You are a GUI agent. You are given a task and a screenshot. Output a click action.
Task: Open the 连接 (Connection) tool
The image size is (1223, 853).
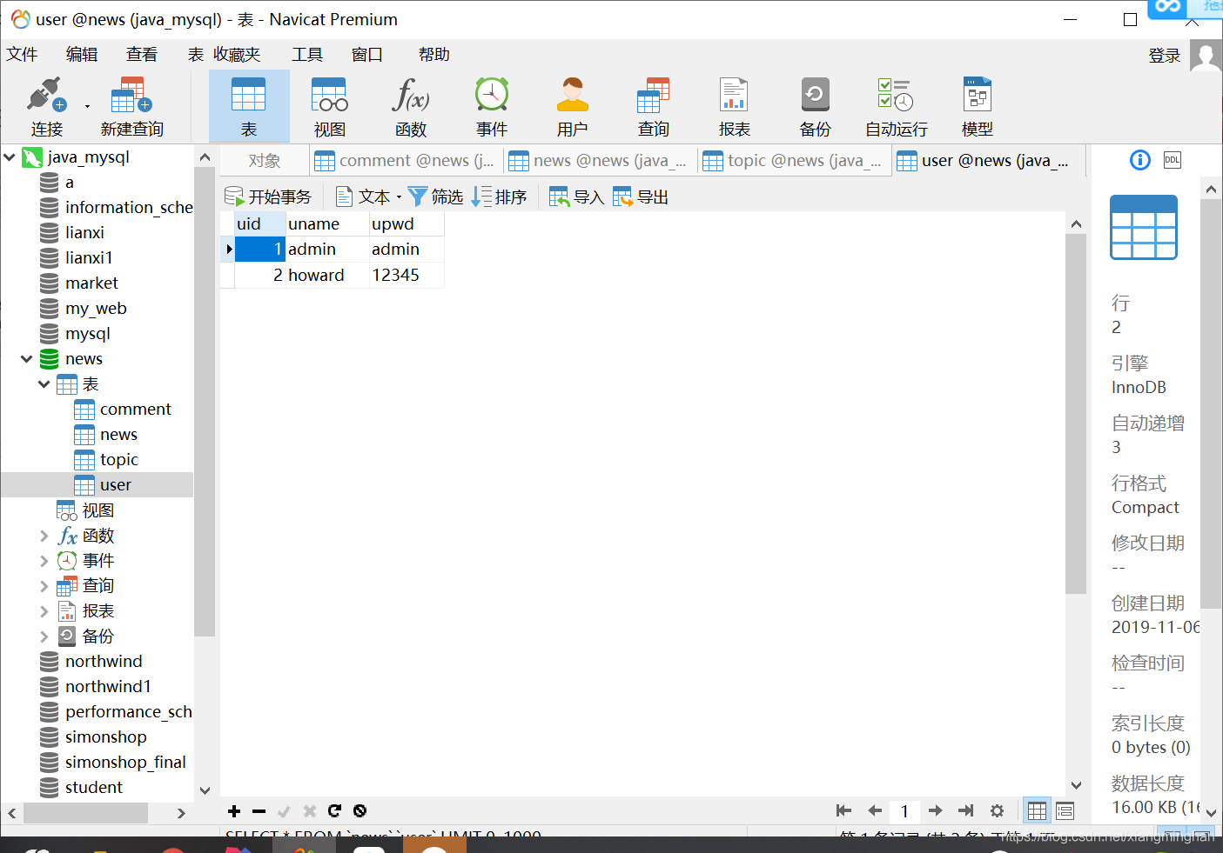tap(47, 106)
